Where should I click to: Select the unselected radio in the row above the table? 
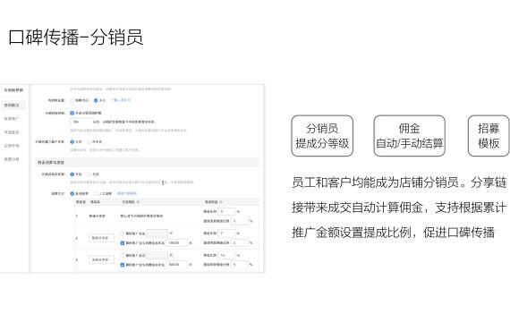point(96,193)
